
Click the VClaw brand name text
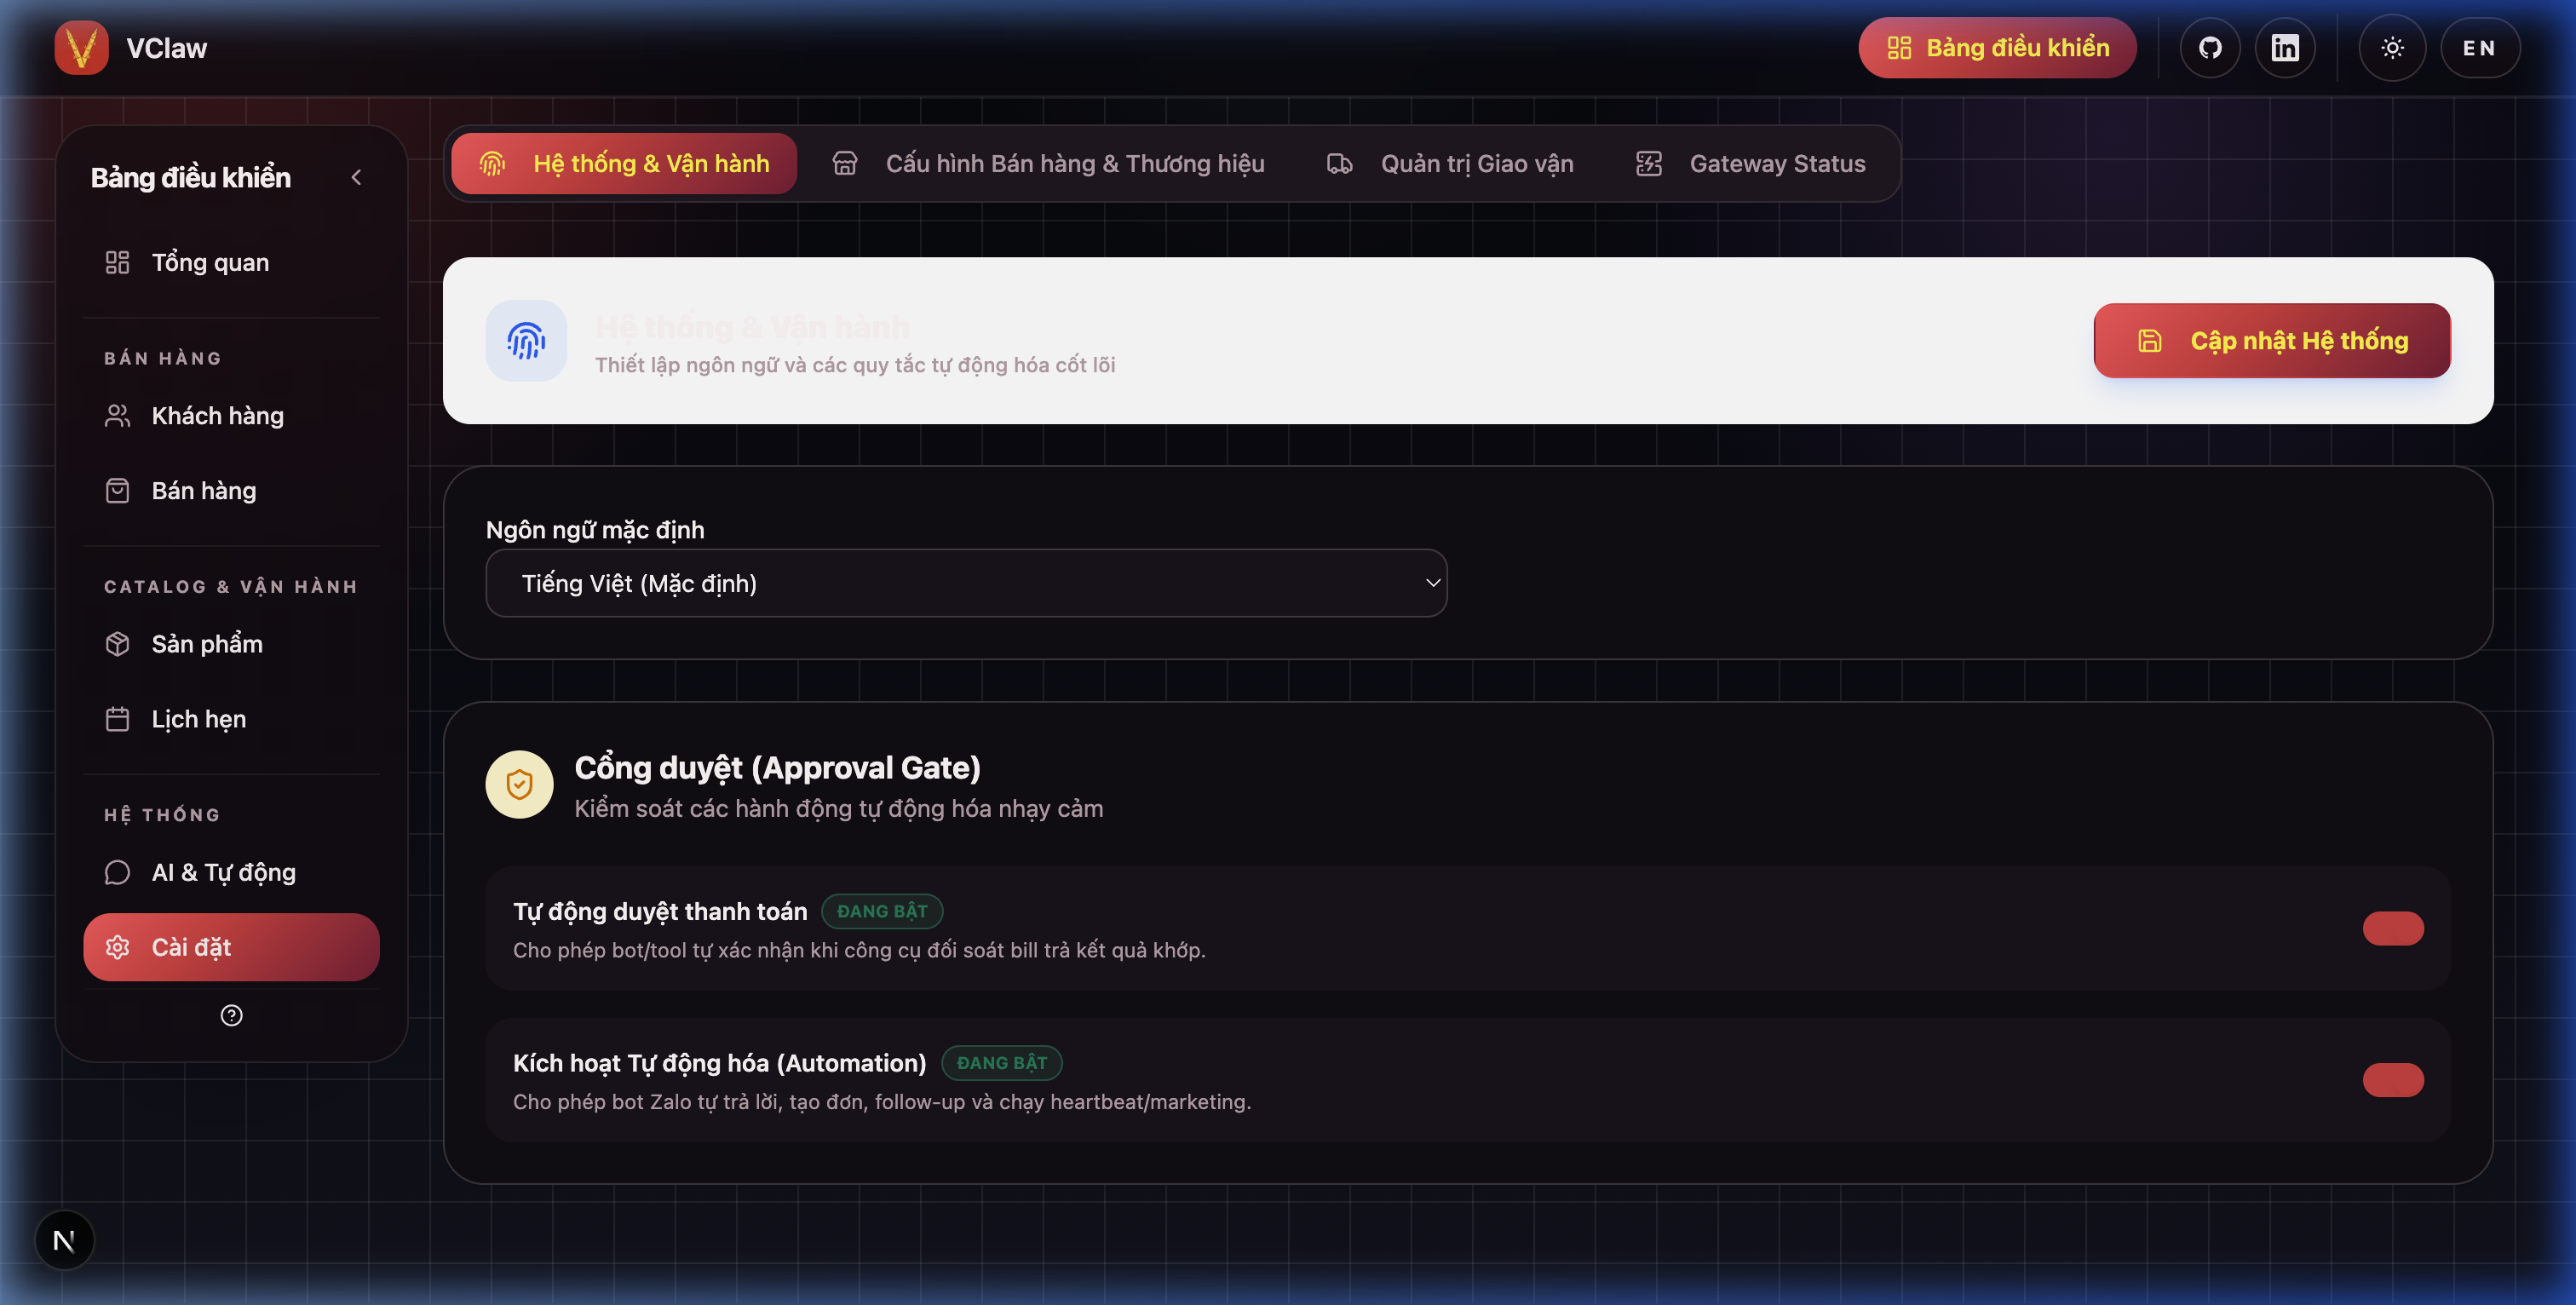pyautogui.click(x=167, y=48)
